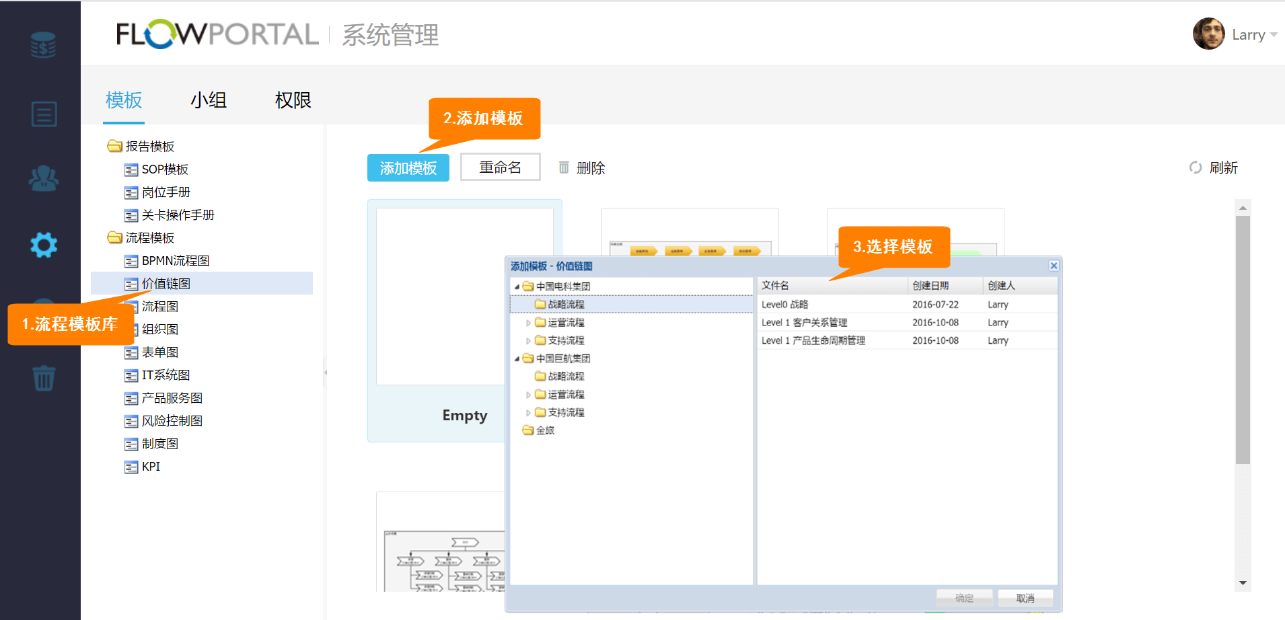Switch to the 小组 tab
Screen dimensions: 1285x620
click(208, 100)
